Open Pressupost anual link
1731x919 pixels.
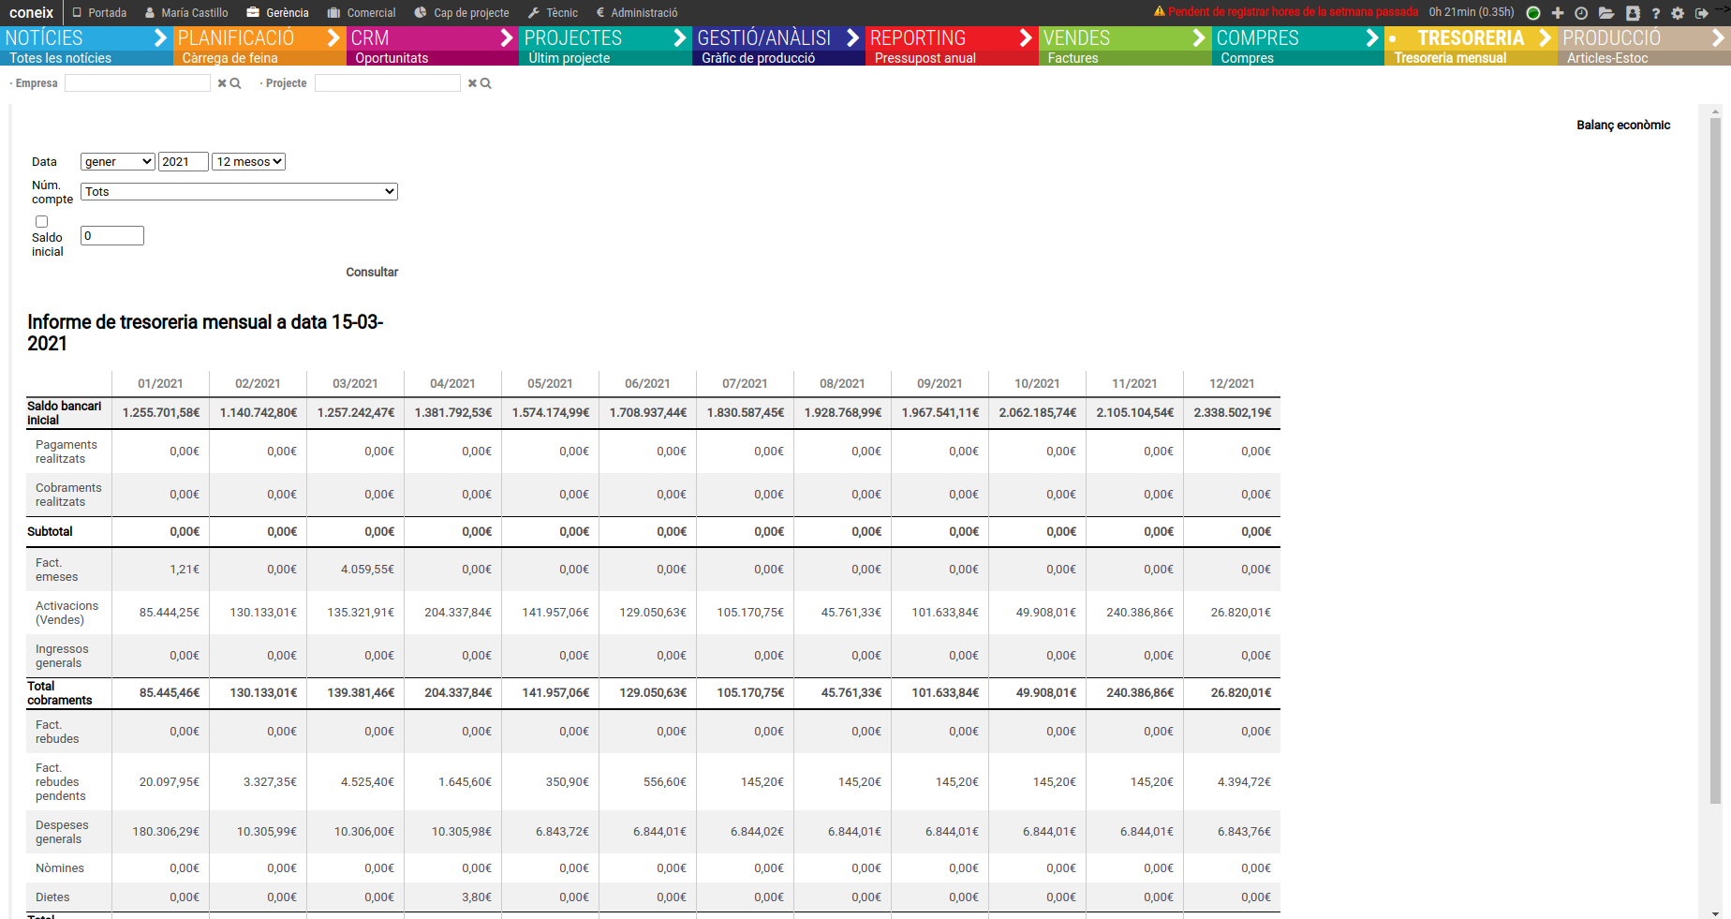tap(925, 58)
